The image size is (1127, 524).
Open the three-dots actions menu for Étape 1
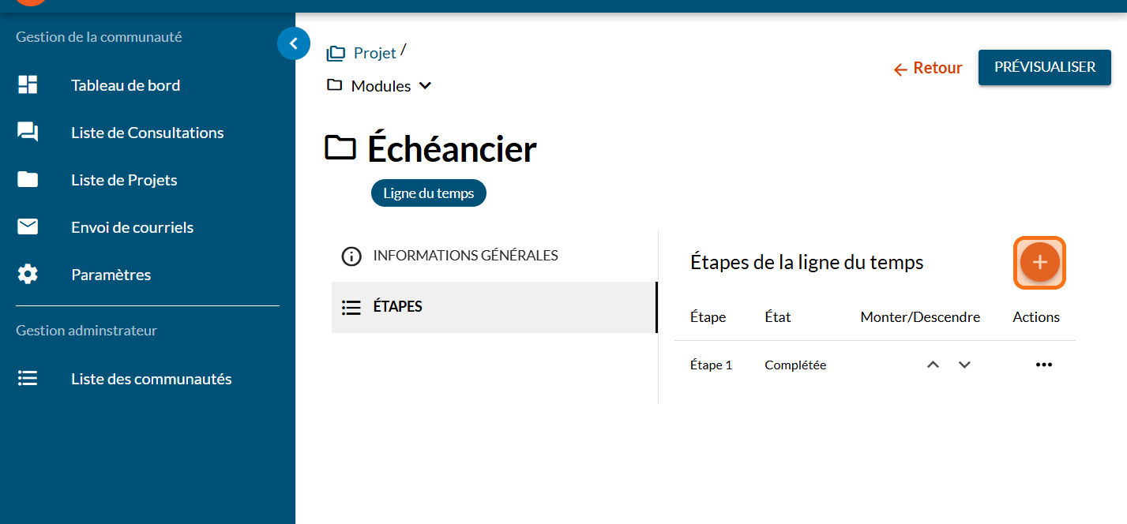1043,365
